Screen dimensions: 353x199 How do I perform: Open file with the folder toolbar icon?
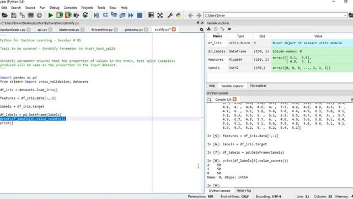[4, 15]
